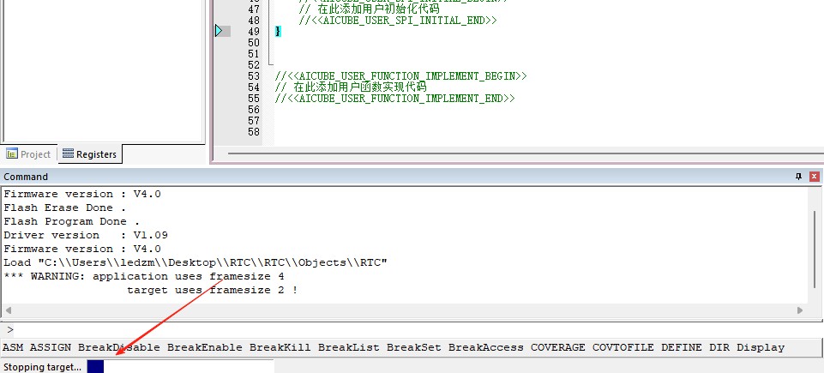Click the comment 在此添加用户函数实现代码
This screenshot has height=373, width=824.
[x=351, y=87]
